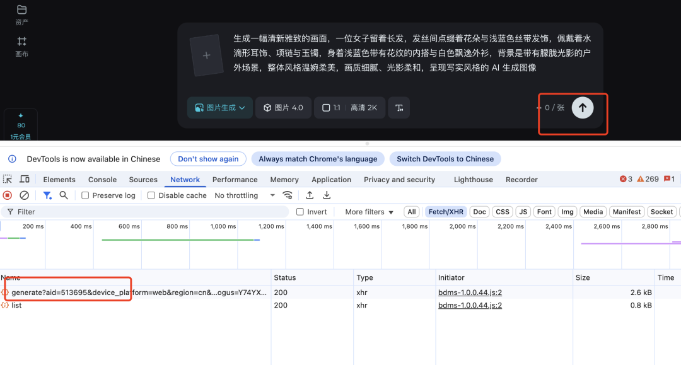This screenshot has height=365, width=681.
Task: Dismiss the notice via Don't show again
Action: coord(208,158)
